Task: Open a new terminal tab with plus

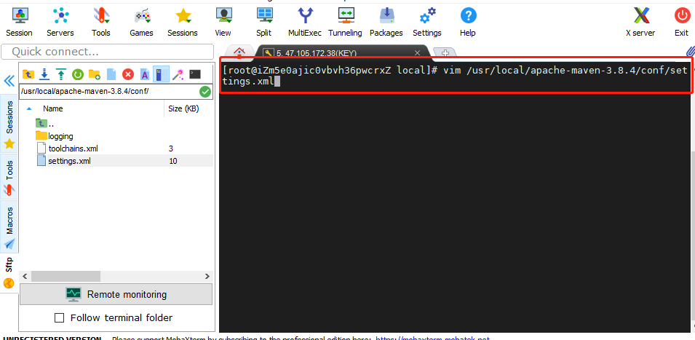Action: click(446, 52)
